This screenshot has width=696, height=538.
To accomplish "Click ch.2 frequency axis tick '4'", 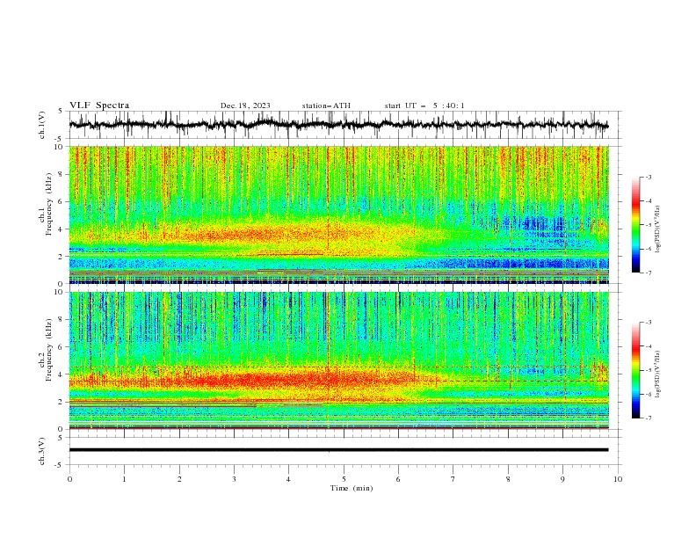I will pyautogui.click(x=62, y=374).
